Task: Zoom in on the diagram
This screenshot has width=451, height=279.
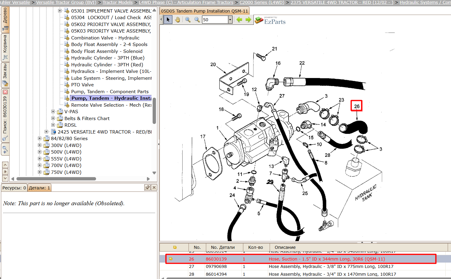Action: (x=188, y=20)
